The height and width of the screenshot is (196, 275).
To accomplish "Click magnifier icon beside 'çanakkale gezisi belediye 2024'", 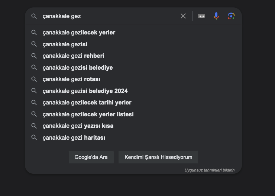I will click(34, 91).
